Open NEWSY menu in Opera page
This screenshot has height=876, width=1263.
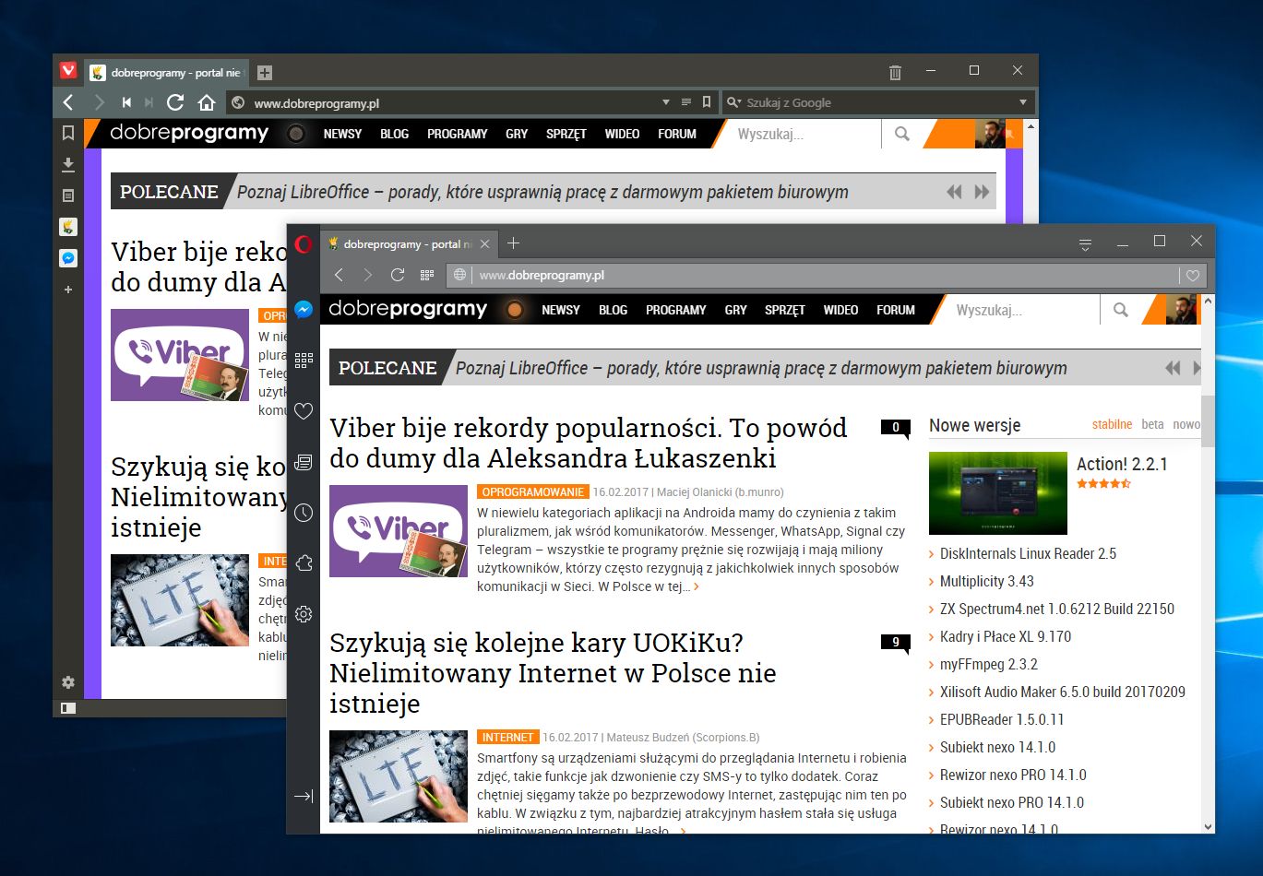coord(561,310)
